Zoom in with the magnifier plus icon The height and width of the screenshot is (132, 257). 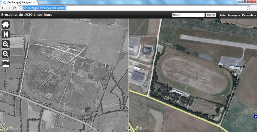tap(6, 44)
